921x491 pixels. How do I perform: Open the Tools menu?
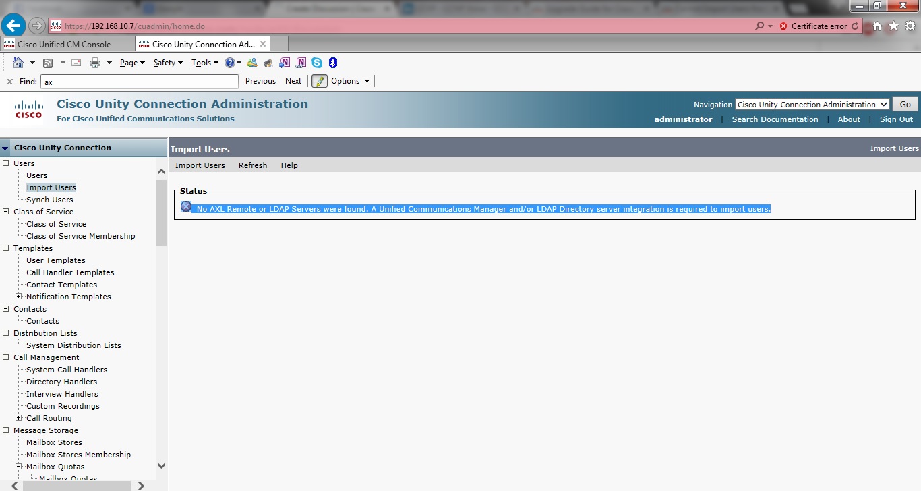point(205,63)
